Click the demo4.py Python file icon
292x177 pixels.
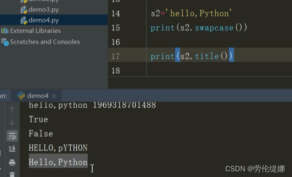(24, 20)
